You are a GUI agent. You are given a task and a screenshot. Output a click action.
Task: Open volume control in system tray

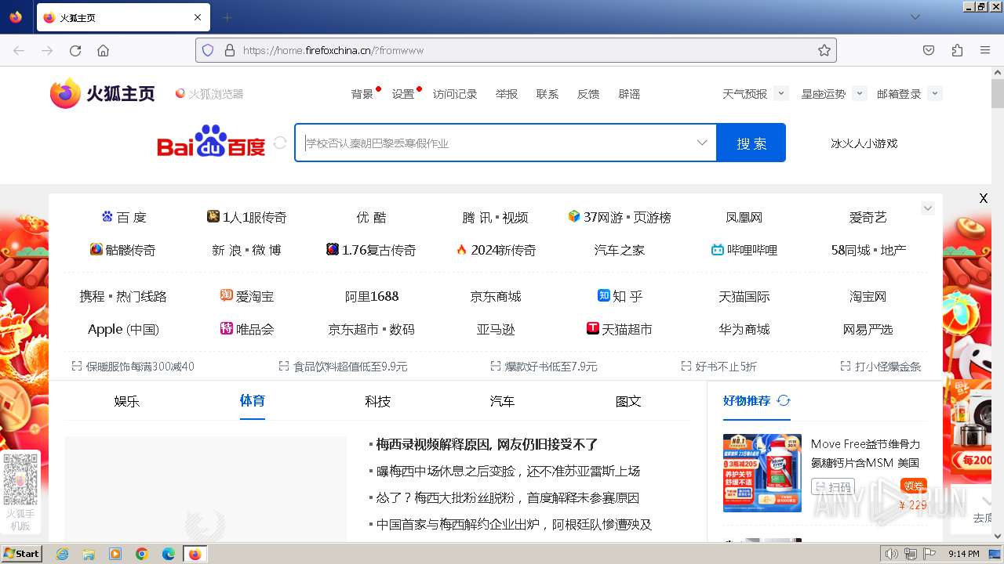click(893, 554)
